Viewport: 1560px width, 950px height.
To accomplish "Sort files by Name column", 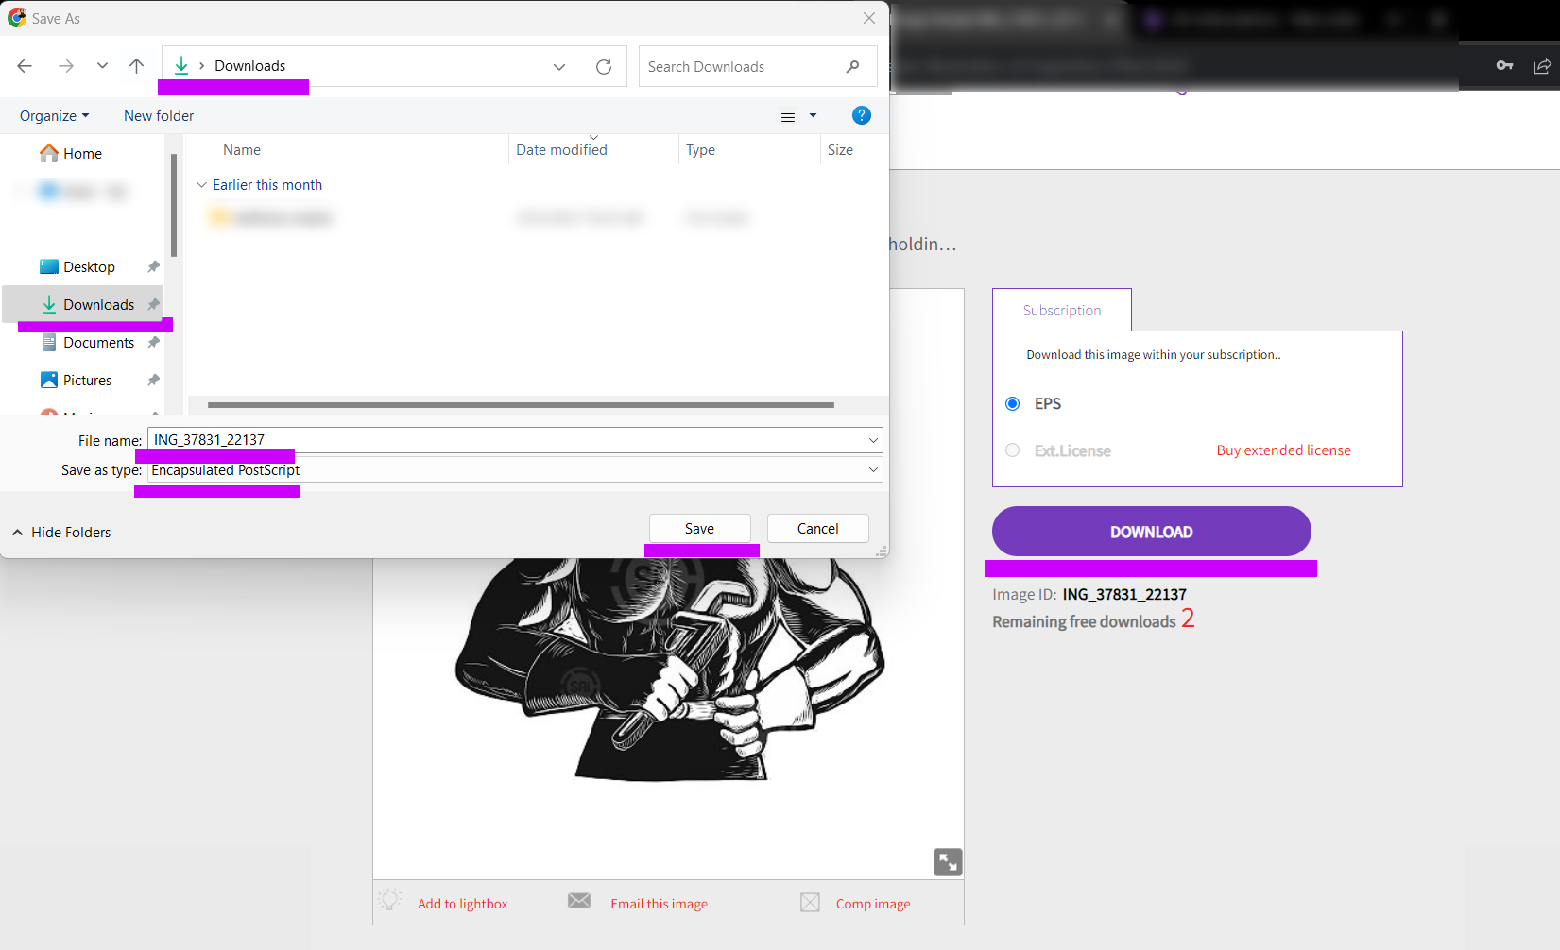I will [242, 150].
